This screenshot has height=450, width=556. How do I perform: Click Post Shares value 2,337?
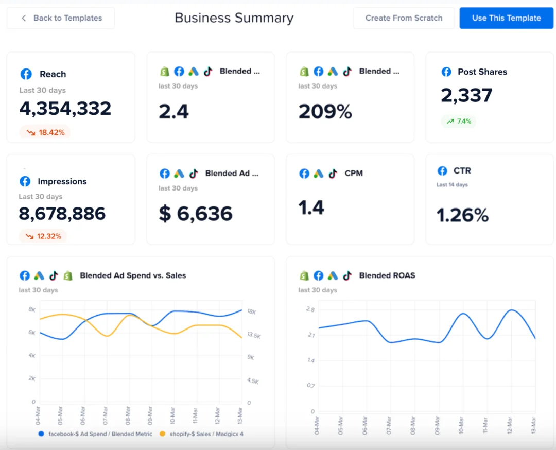[466, 95]
